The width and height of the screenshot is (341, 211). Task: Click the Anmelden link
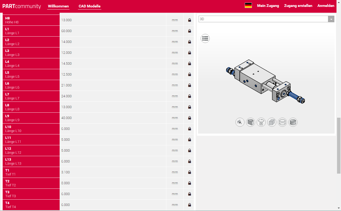326,6
